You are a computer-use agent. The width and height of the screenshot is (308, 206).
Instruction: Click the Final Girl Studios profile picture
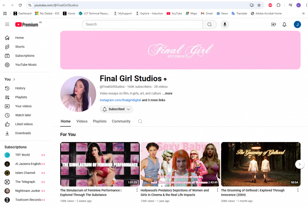[78, 94]
